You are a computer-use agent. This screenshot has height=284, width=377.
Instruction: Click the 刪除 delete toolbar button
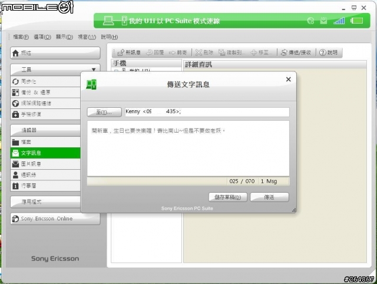(x=204, y=52)
